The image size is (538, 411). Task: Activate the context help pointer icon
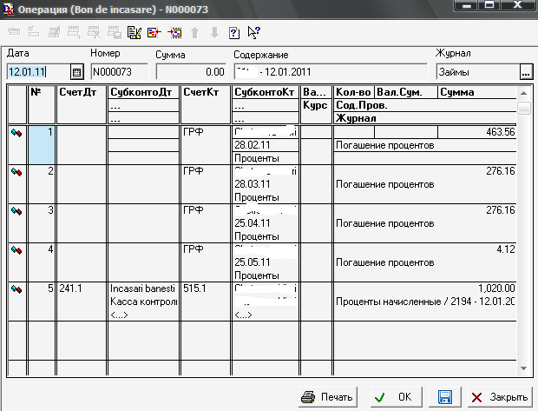tap(253, 34)
